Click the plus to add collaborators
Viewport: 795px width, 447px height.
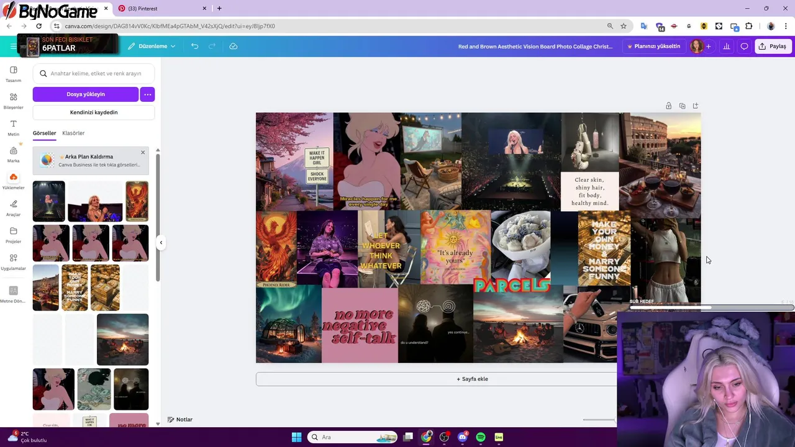pyautogui.click(x=708, y=46)
